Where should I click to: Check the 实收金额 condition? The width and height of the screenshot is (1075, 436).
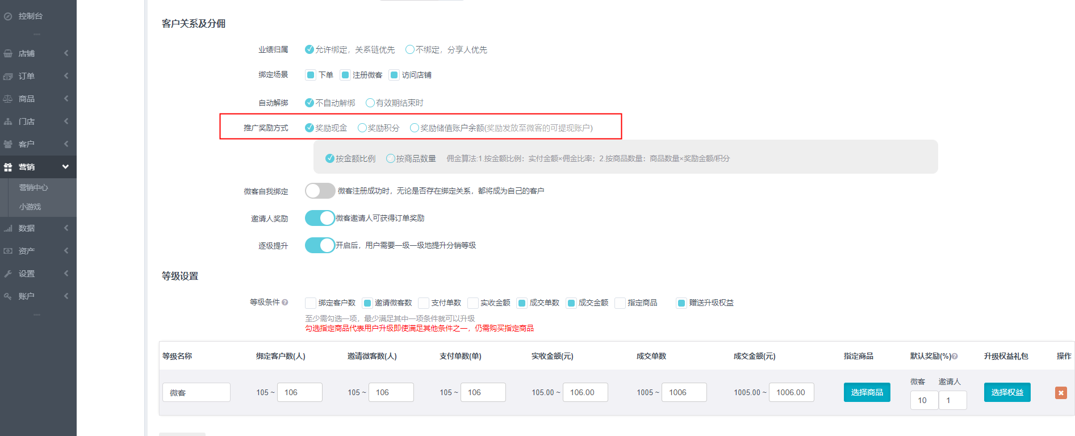(x=472, y=303)
